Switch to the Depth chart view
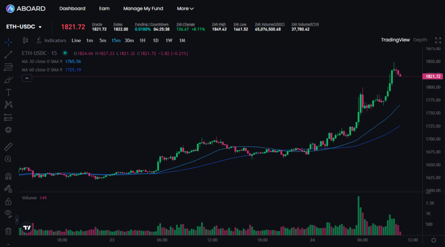 (420, 40)
